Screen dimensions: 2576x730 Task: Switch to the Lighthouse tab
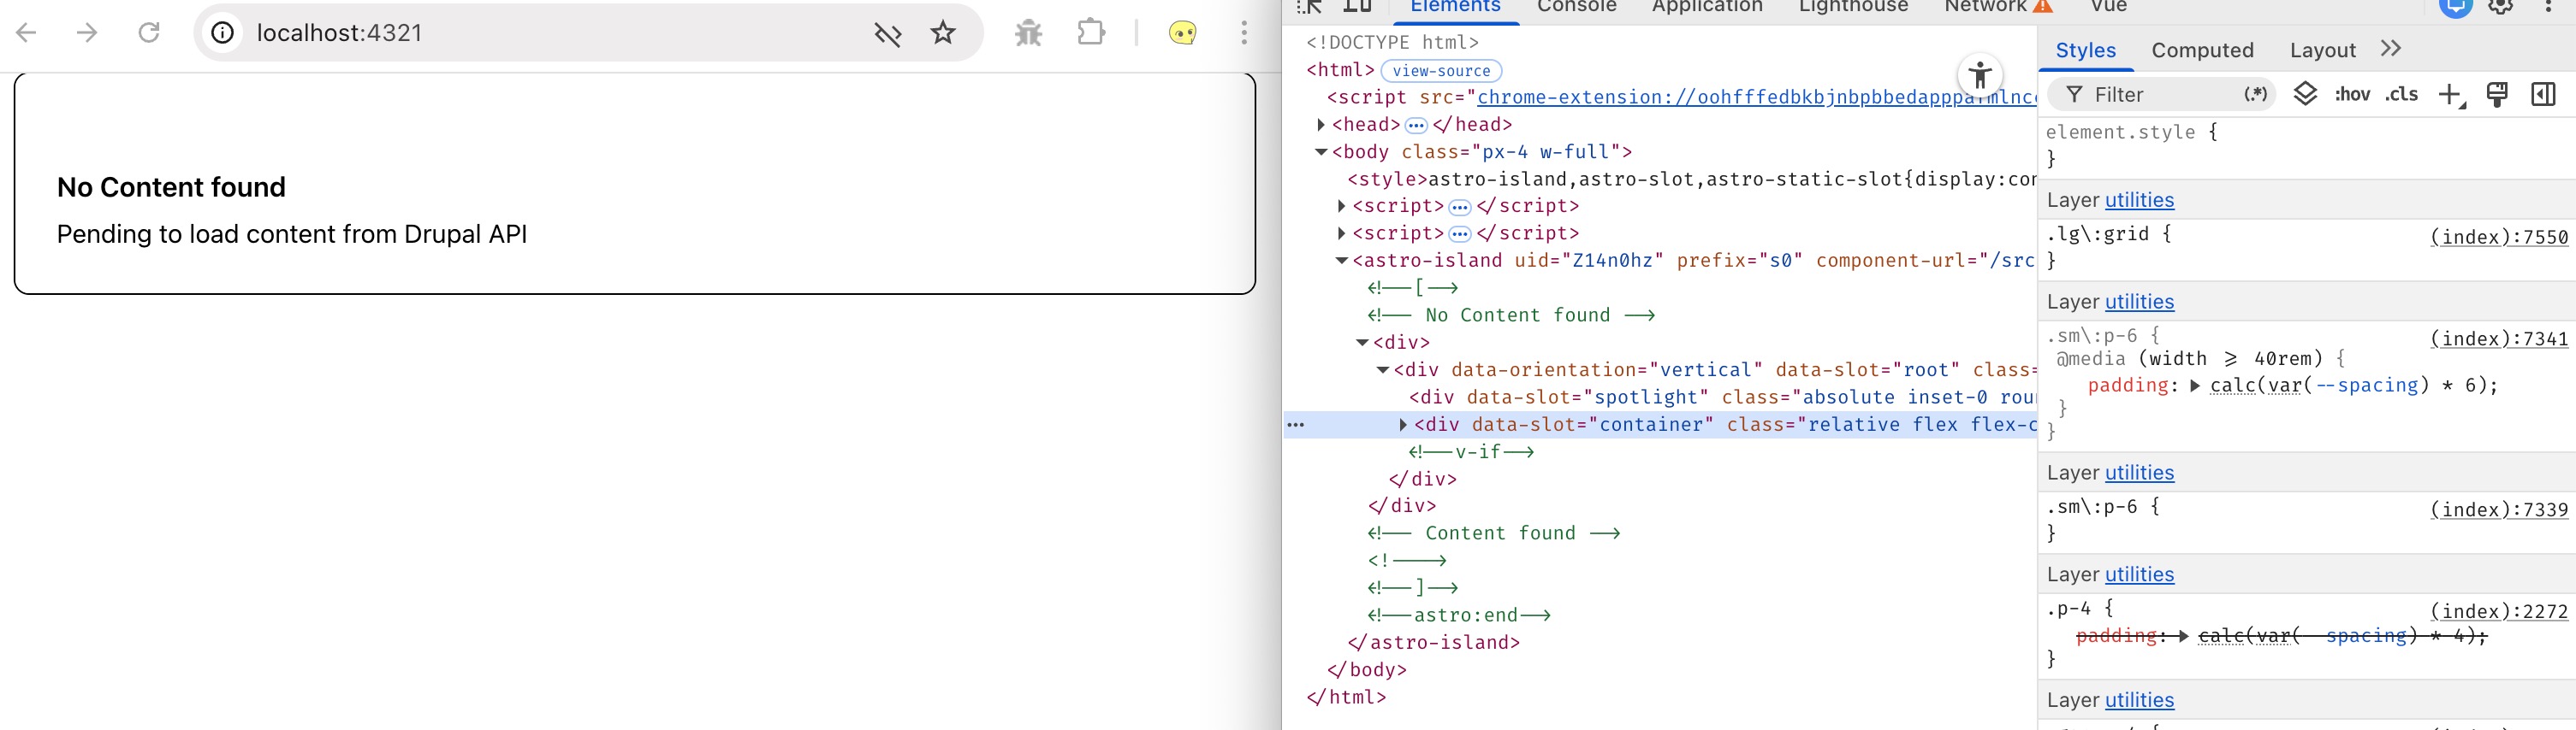1854,7
